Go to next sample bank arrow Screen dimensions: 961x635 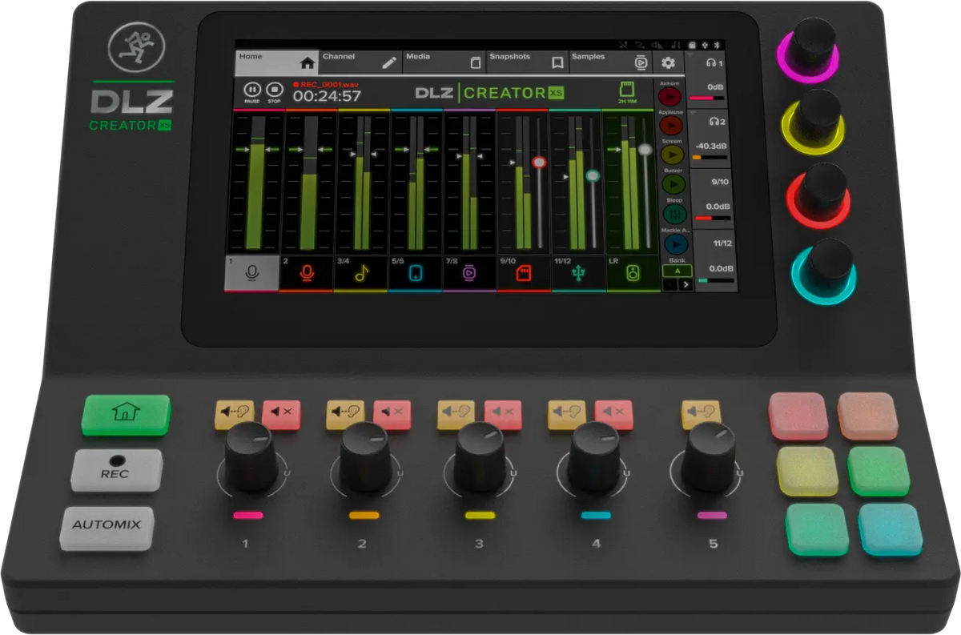[685, 284]
